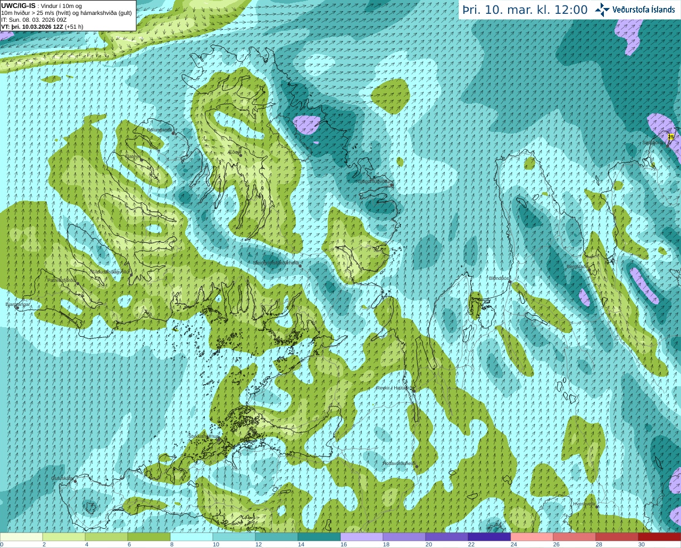Click the 8–10 m/s light cyan legend swatch

192,537
